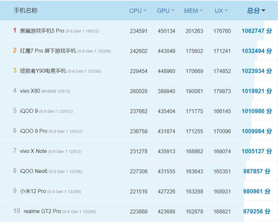Click total score 980961 分

pyautogui.click(x=257, y=191)
